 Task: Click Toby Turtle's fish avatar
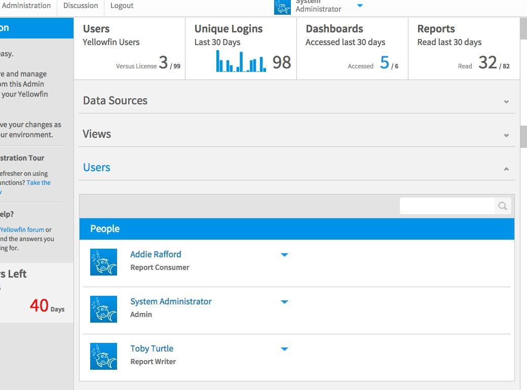point(103,356)
